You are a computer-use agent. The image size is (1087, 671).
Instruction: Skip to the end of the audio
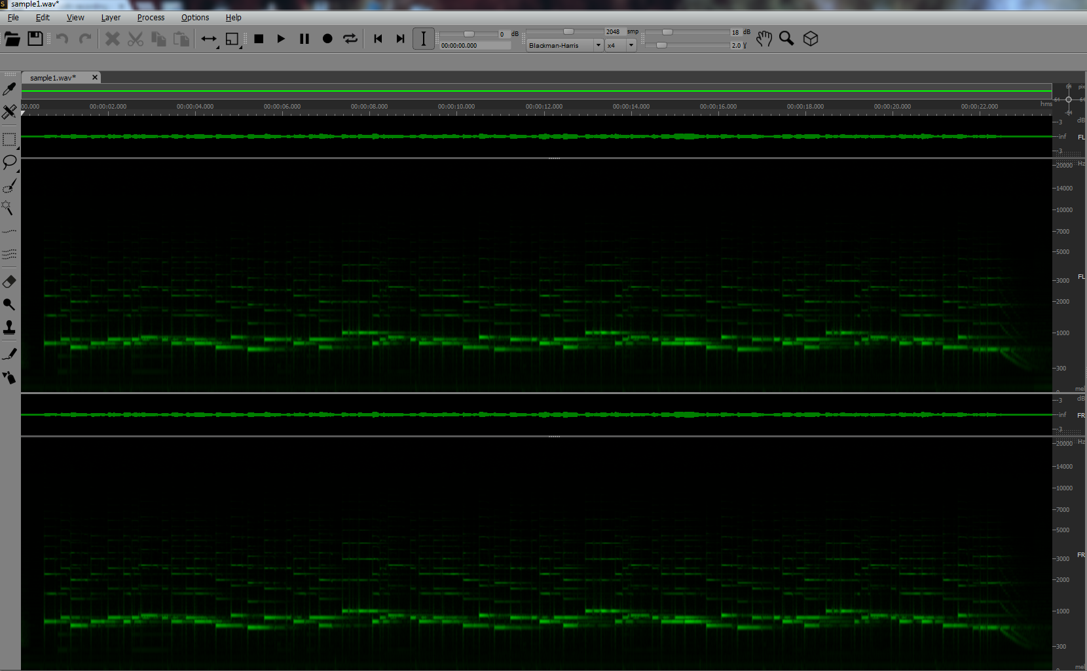[x=400, y=39]
